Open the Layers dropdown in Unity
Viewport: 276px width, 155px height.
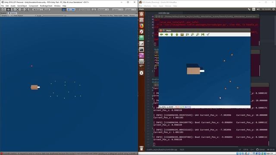point(118,9)
